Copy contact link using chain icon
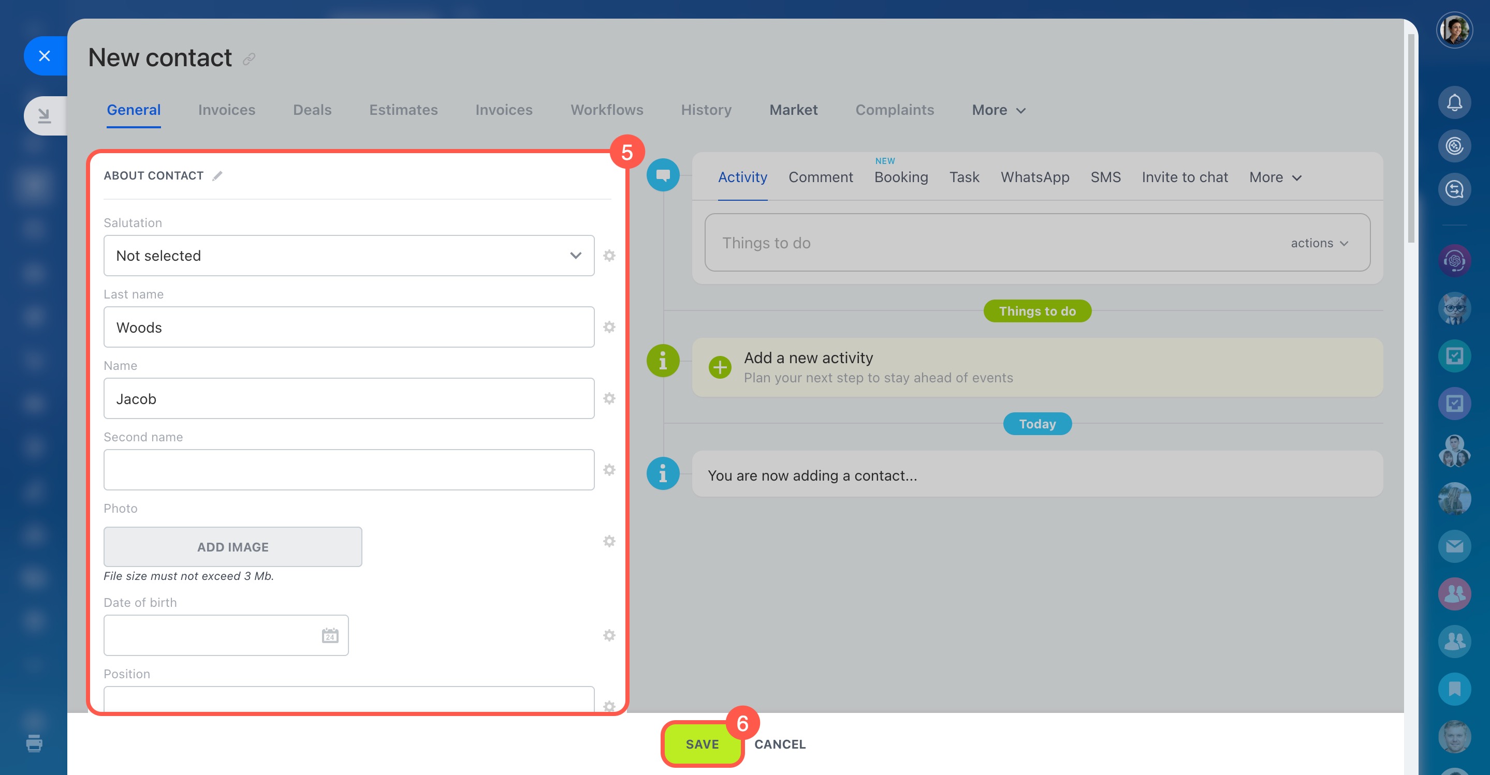The height and width of the screenshot is (775, 1490). tap(249, 59)
